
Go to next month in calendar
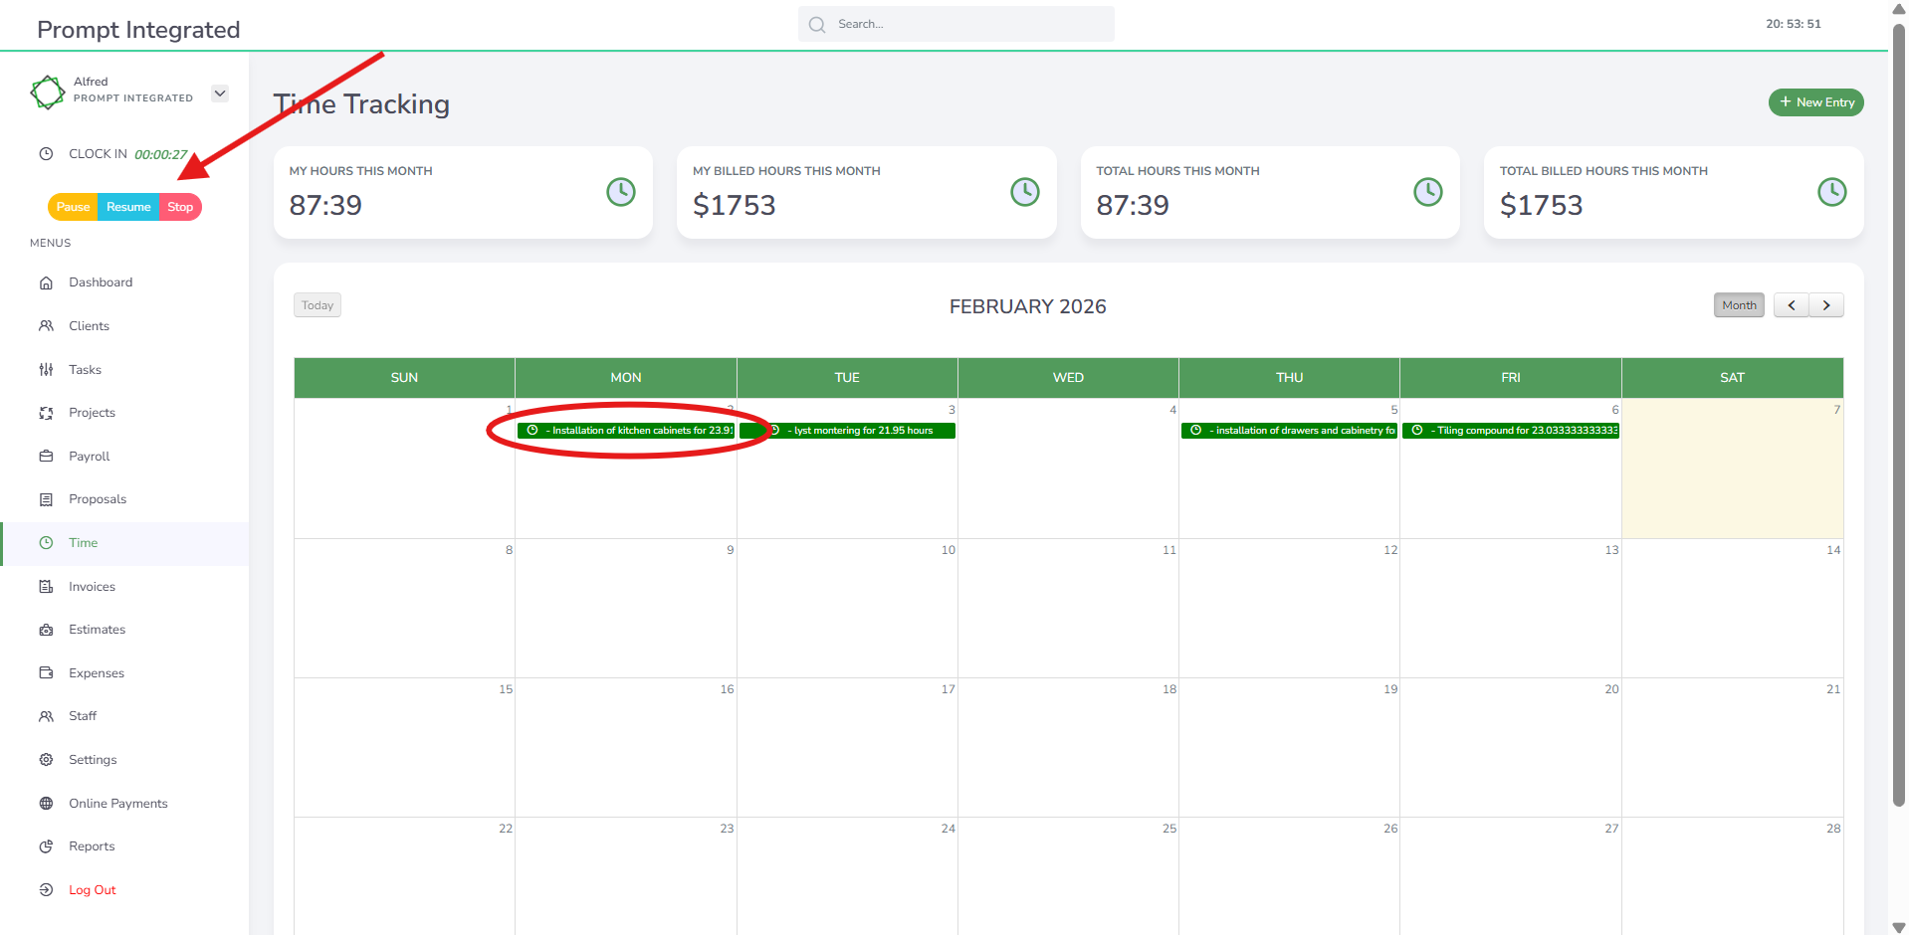[1826, 305]
